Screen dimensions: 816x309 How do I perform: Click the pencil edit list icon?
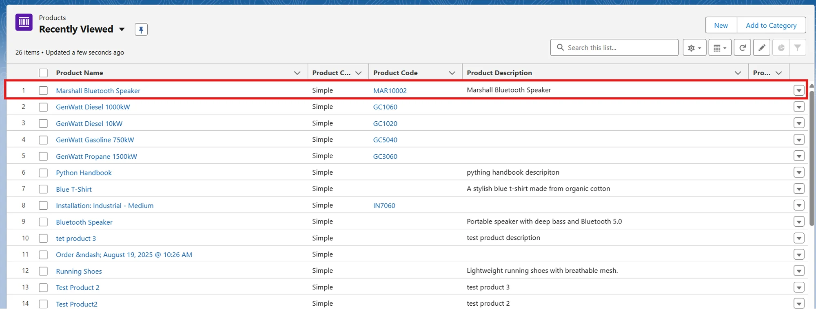pos(761,48)
